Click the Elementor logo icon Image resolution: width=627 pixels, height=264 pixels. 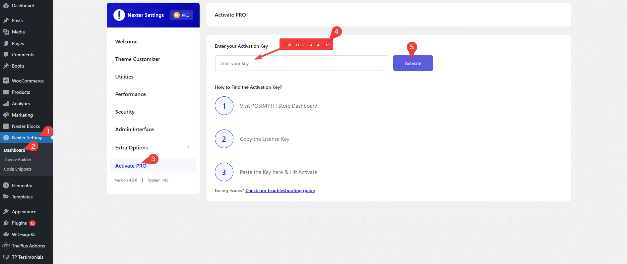point(6,185)
